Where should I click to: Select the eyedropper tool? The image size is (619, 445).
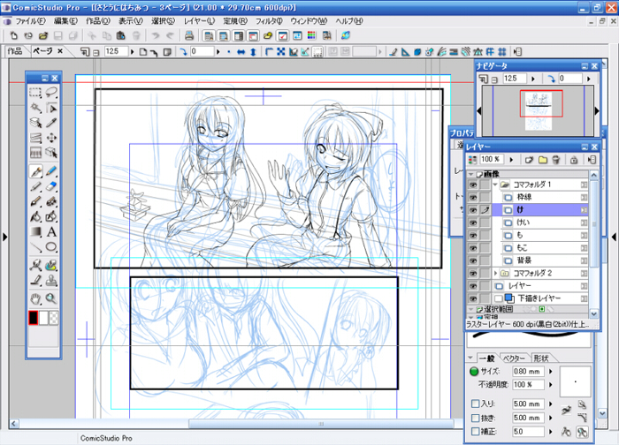(51, 123)
